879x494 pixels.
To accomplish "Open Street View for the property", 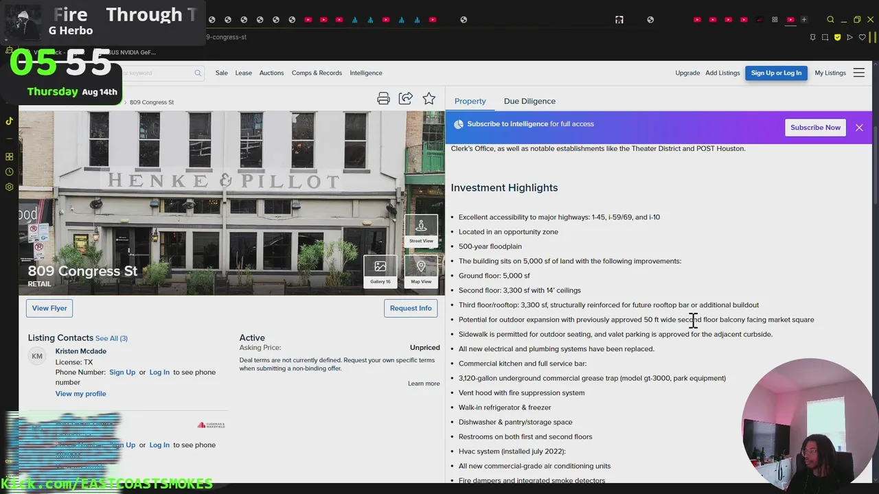I will coord(421,231).
